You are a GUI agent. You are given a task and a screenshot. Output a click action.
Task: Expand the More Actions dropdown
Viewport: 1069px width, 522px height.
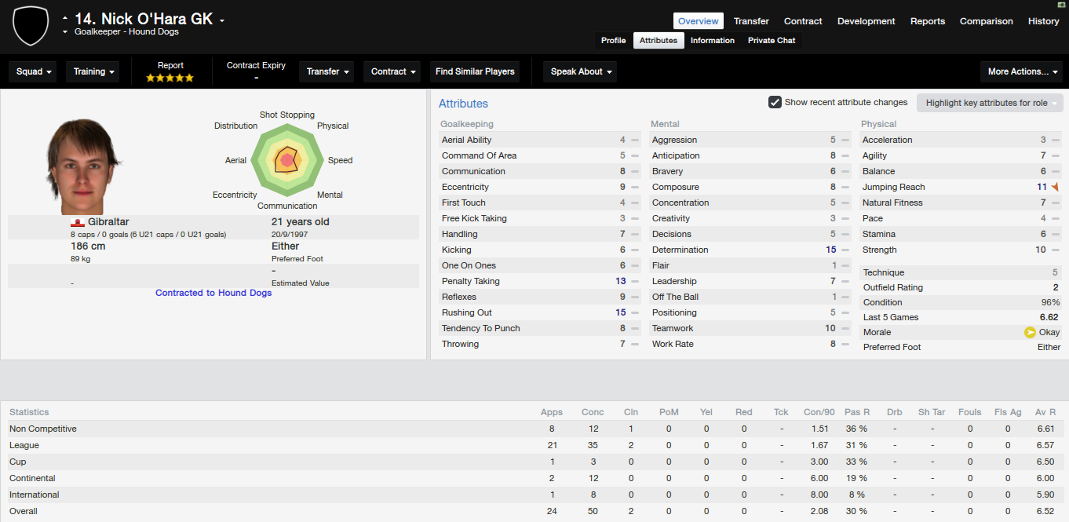[x=1022, y=71]
